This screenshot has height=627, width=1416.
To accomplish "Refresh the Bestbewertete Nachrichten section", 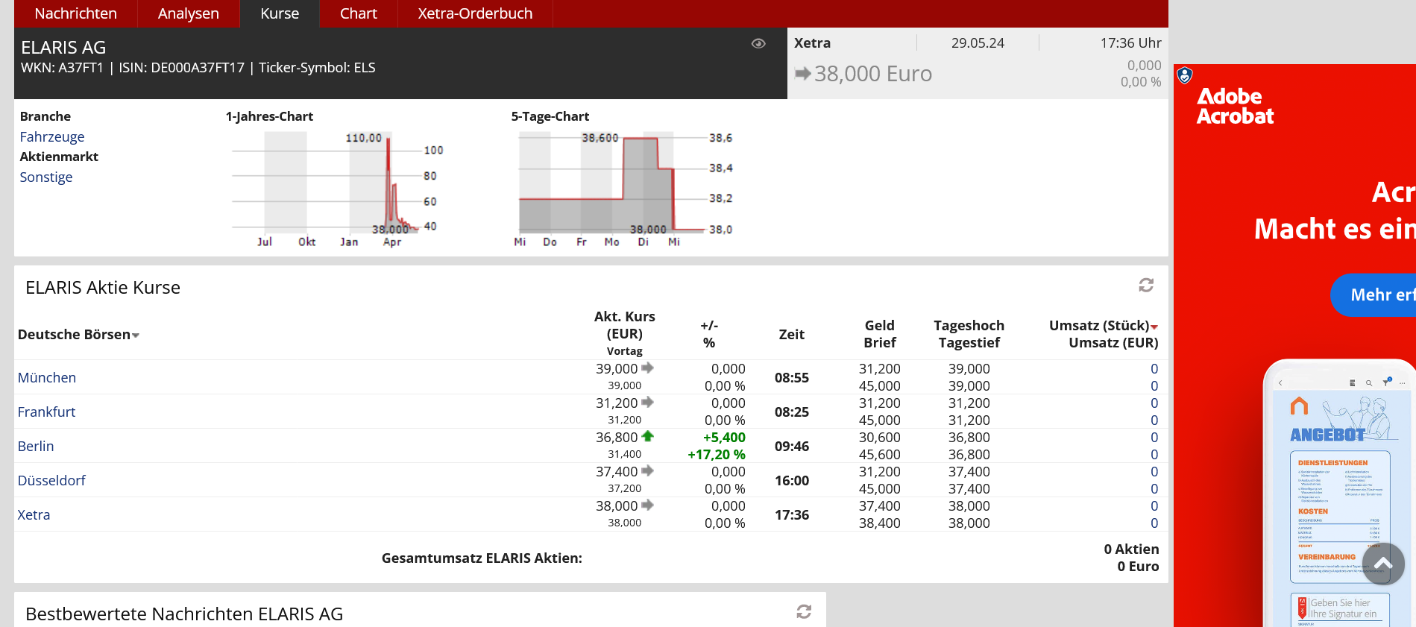I will click(804, 612).
